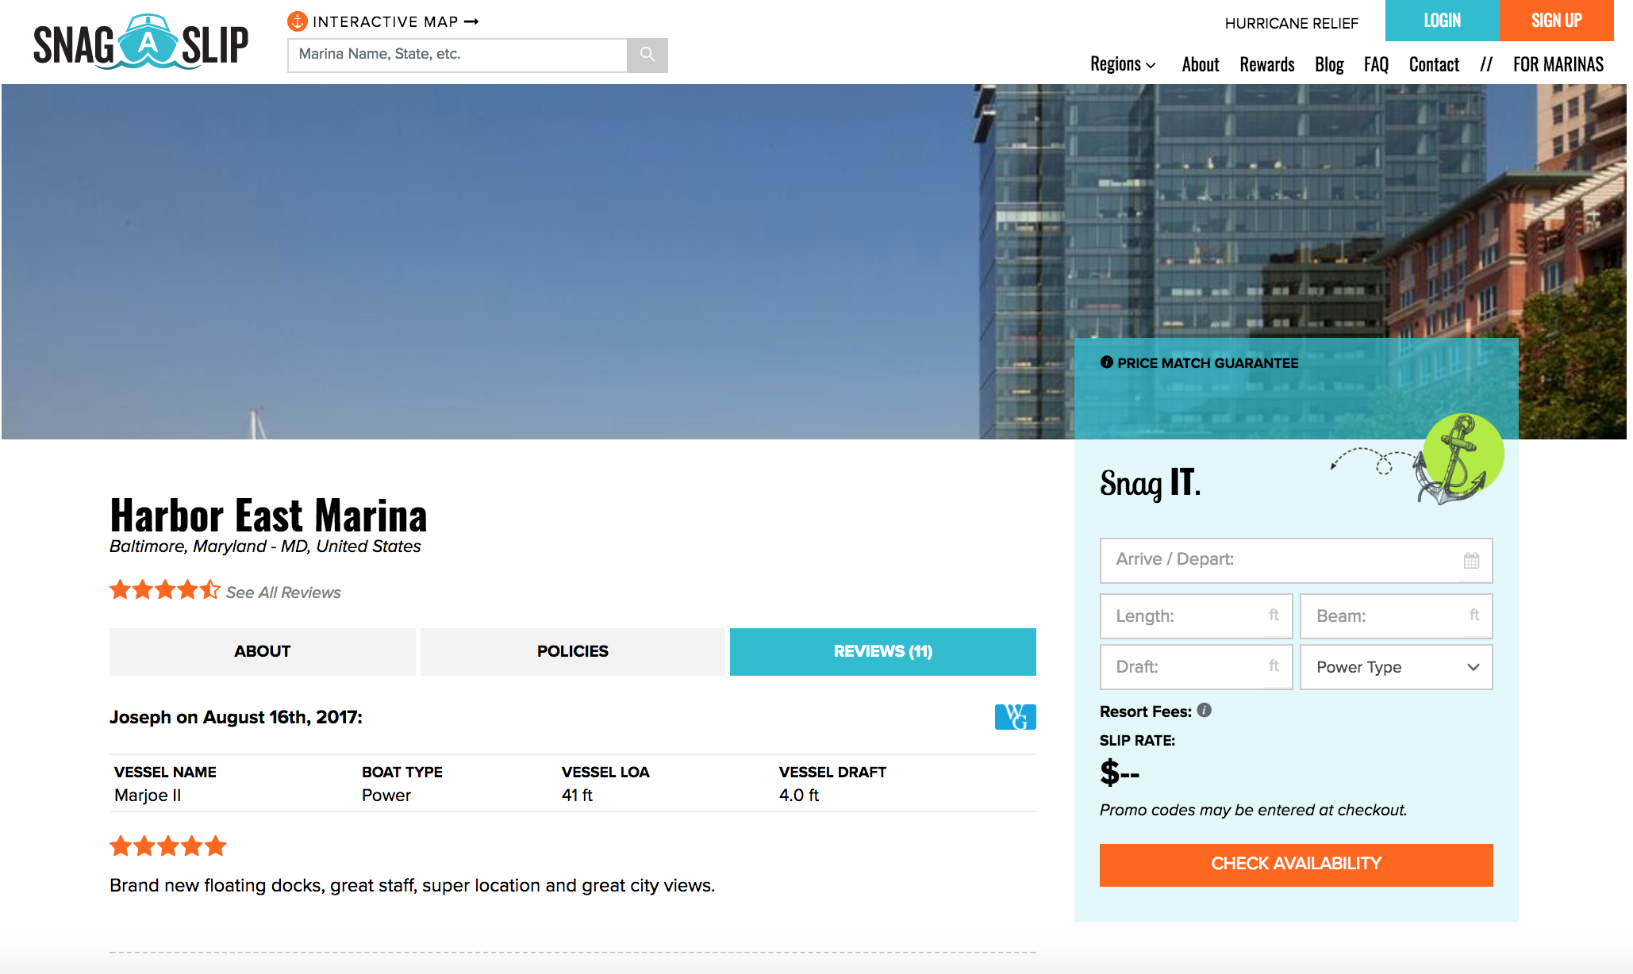Click the green anchor illustration
The height and width of the screenshot is (974, 1633).
coord(1458,459)
